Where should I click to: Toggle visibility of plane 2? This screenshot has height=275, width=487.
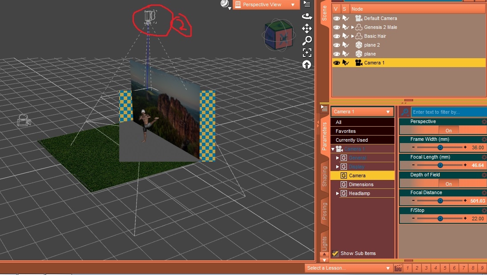(x=337, y=45)
